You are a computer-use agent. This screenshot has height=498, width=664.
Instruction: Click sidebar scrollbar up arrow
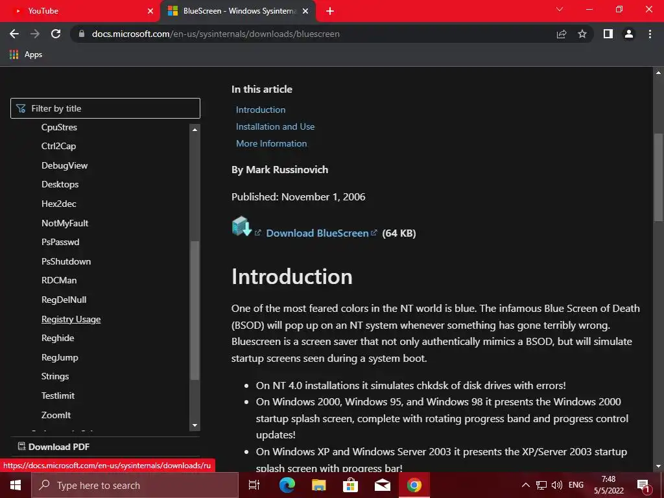click(x=195, y=130)
